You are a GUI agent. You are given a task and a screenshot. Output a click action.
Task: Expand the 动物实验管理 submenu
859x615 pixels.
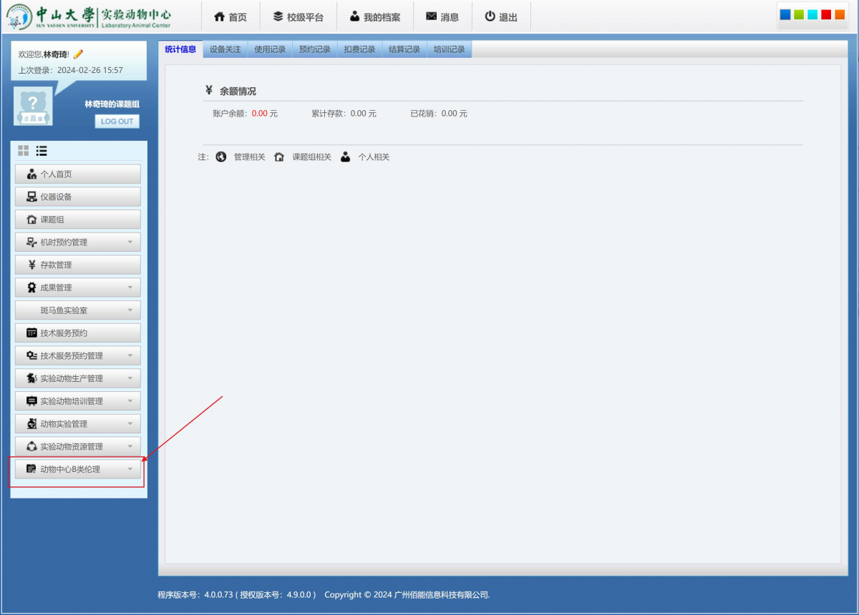point(130,424)
